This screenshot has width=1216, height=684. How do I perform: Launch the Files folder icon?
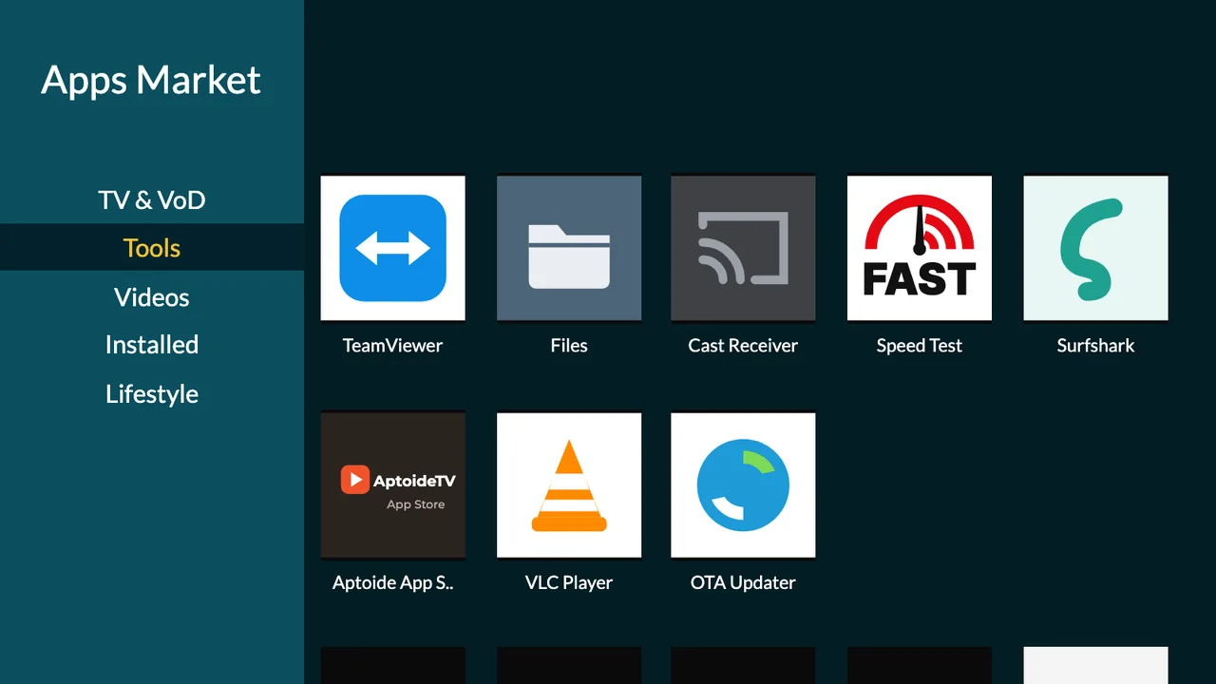(x=569, y=248)
